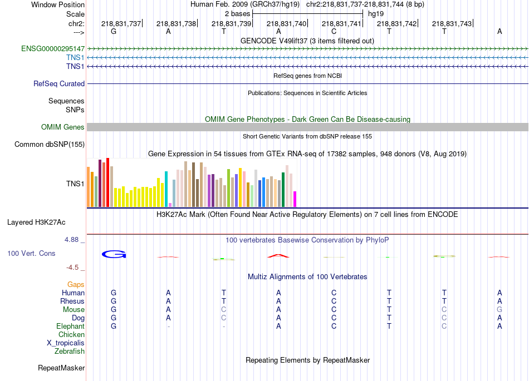Click the Window Position label

pos(58,4)
